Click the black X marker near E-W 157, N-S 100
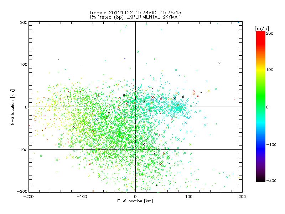Screen dimensions: 285x214 pos(219,63)
